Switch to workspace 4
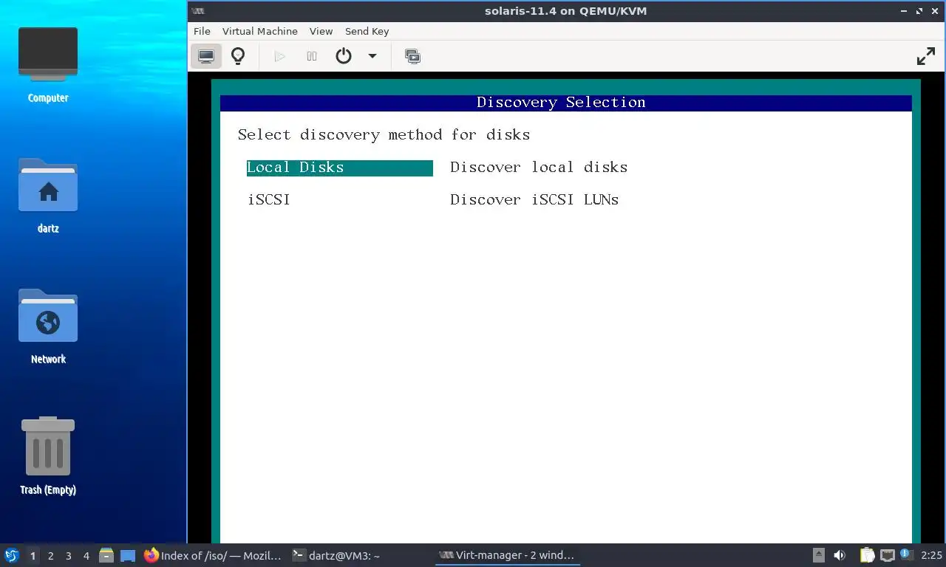This screenshot has height=567, width=946. tap(86, 556)
